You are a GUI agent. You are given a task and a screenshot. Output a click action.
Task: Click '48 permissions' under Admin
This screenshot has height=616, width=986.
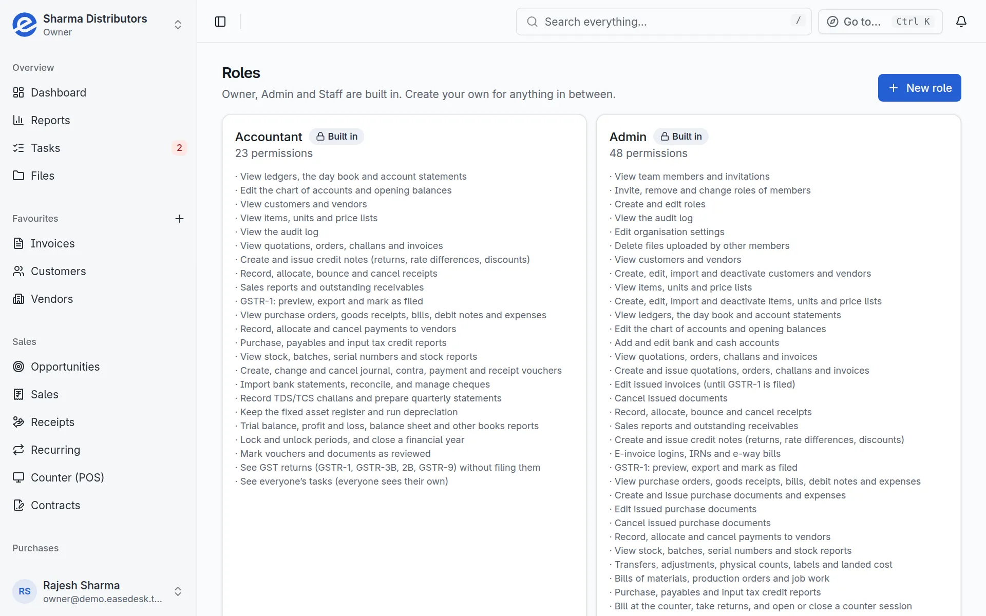648,153
